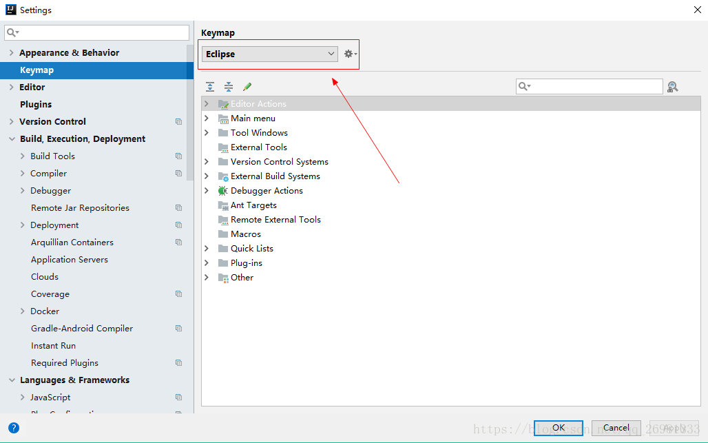Click the External Build Systems folder icon

coord(223,176)
